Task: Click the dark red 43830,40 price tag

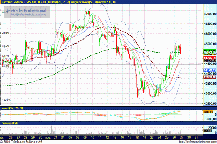Action: click(209, 77)
